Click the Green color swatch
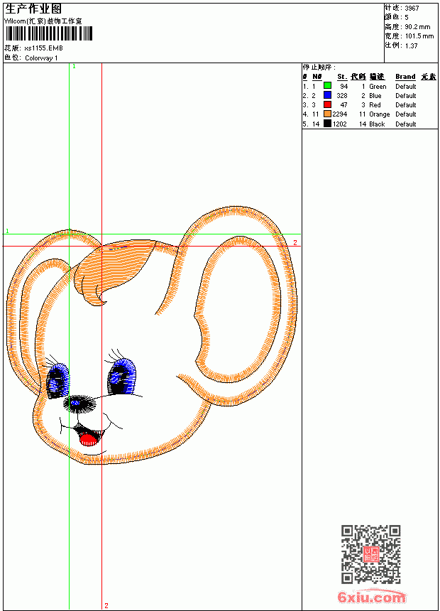Screen dimensions: 440x611 327,86
